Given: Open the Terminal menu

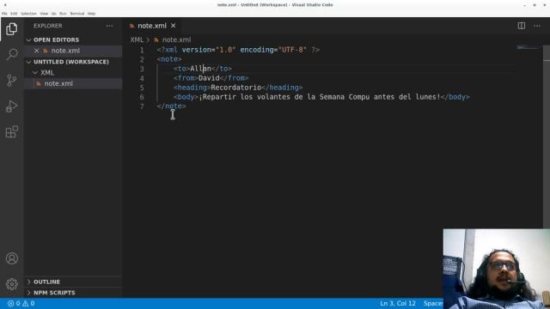Looking at the screenshot, I should click(x=77, y=14).
